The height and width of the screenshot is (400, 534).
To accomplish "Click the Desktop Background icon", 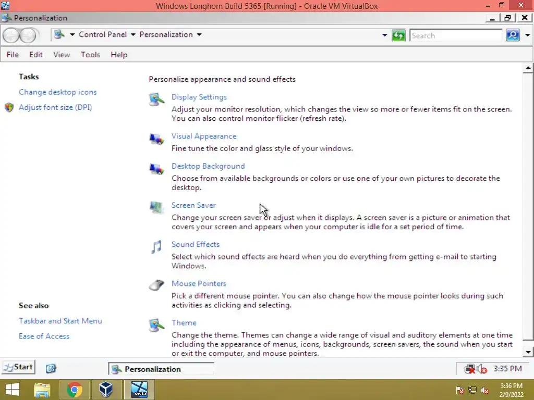I will coord(156,169).
